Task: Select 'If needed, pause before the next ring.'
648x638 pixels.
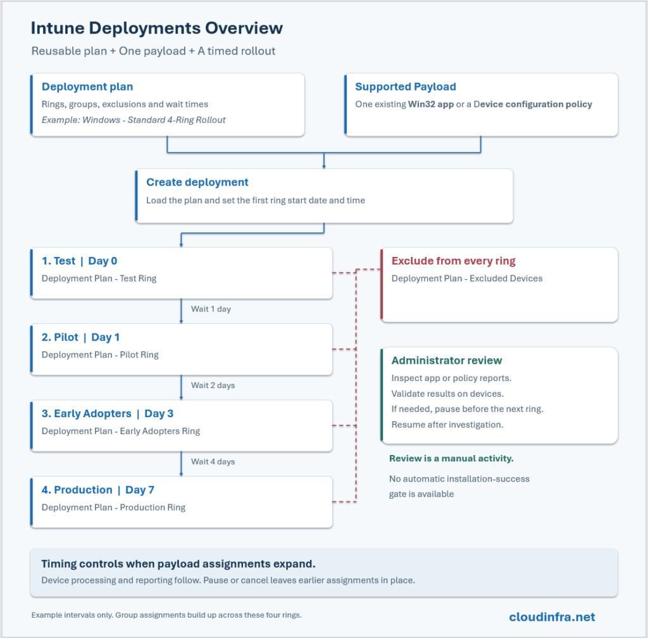Action: tap(468, 409)
